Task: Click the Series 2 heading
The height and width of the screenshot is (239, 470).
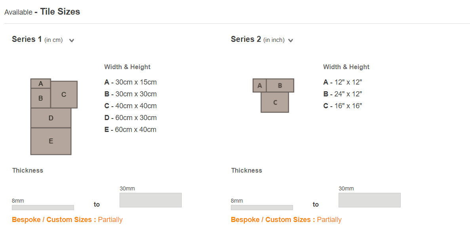Action: (x=246, y=39)
